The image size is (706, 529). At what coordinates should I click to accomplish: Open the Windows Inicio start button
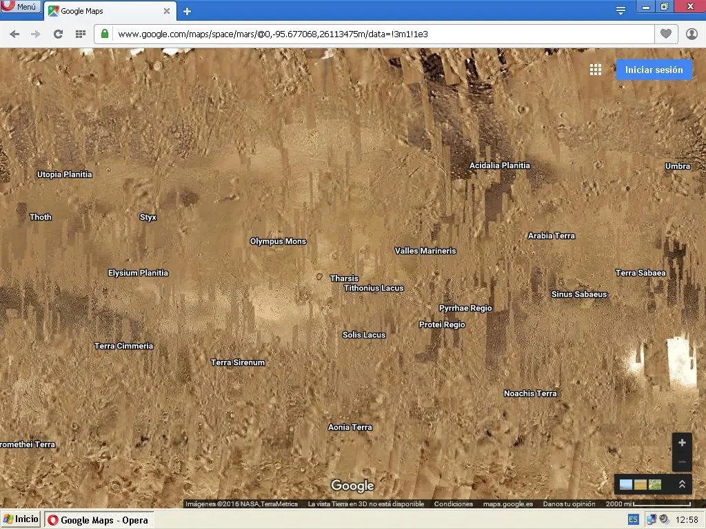21,519
